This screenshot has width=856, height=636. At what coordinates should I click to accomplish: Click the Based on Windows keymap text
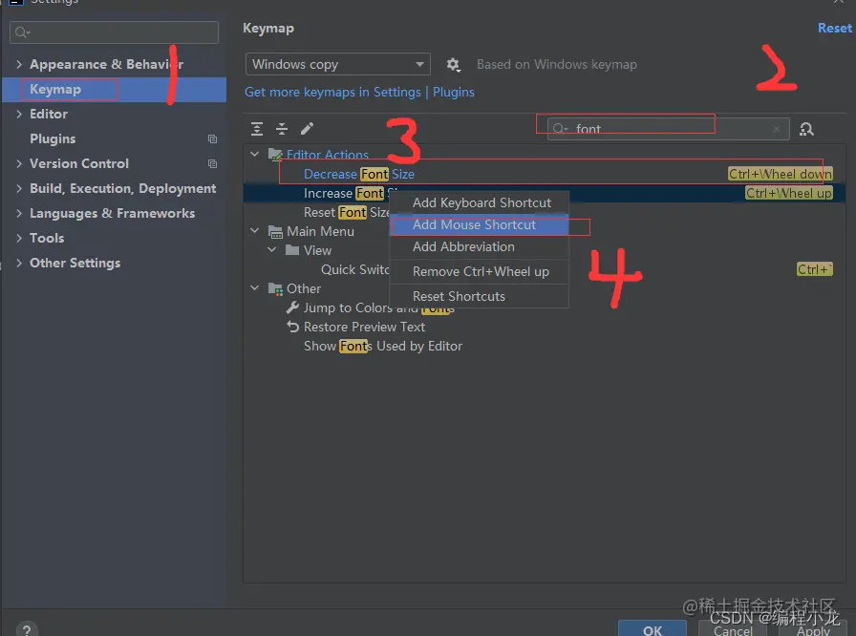tap(557, 64)
